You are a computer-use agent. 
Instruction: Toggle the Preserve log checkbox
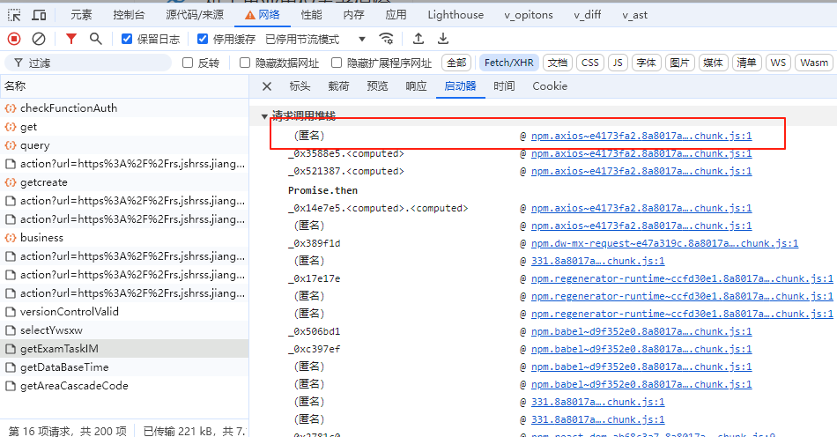[127, 39]
